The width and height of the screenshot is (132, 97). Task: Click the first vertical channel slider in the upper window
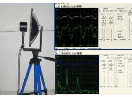(104, 33)
